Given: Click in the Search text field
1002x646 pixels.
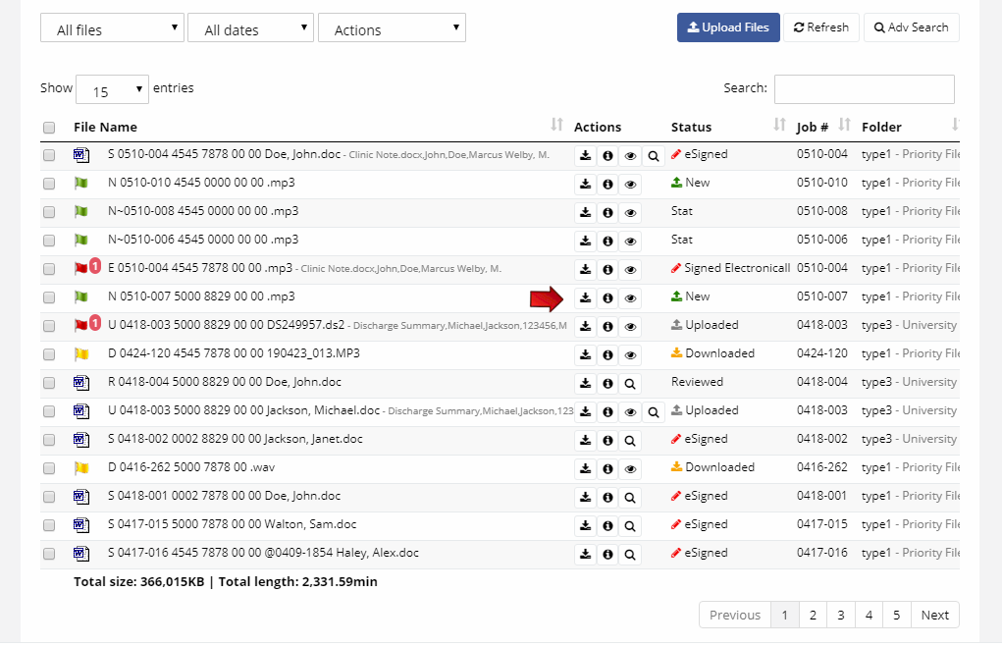Looking at the screenshot, I should [x=864, y=89].
